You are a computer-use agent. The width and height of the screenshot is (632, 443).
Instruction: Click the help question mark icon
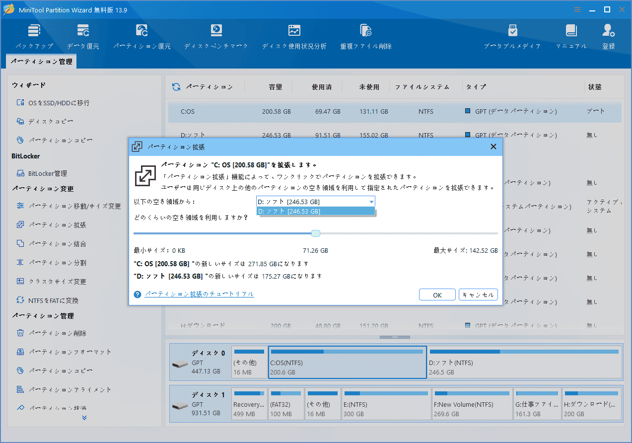[x=138, y=295]
